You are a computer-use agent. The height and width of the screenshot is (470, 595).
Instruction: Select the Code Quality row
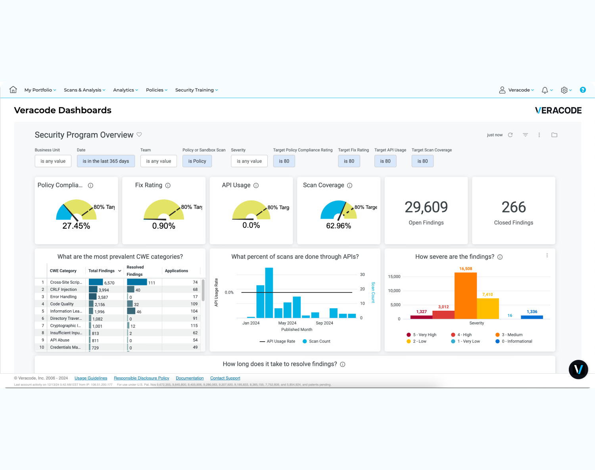[x=118, y=304]
